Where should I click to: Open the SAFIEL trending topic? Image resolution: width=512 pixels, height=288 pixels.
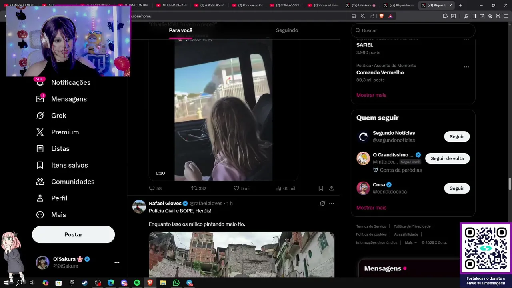tap(365, 45)
